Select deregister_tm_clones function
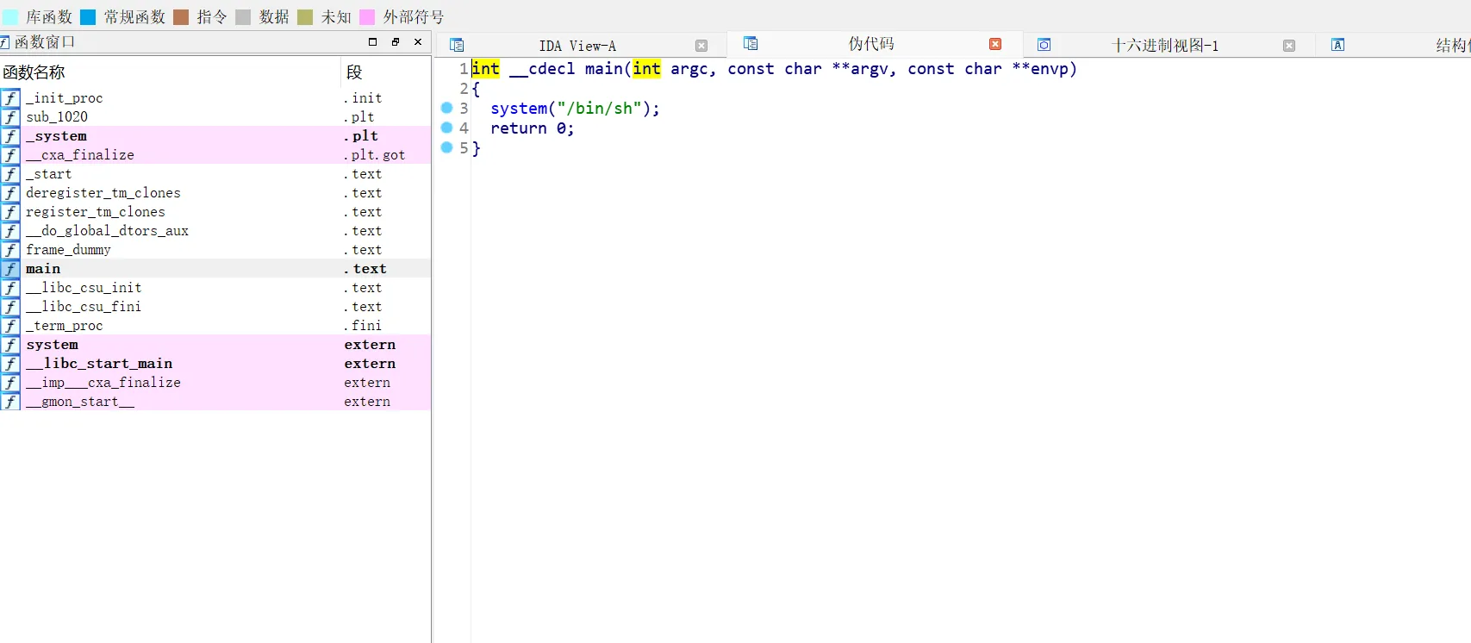1471x643 pixels. (x=215, y=193)
